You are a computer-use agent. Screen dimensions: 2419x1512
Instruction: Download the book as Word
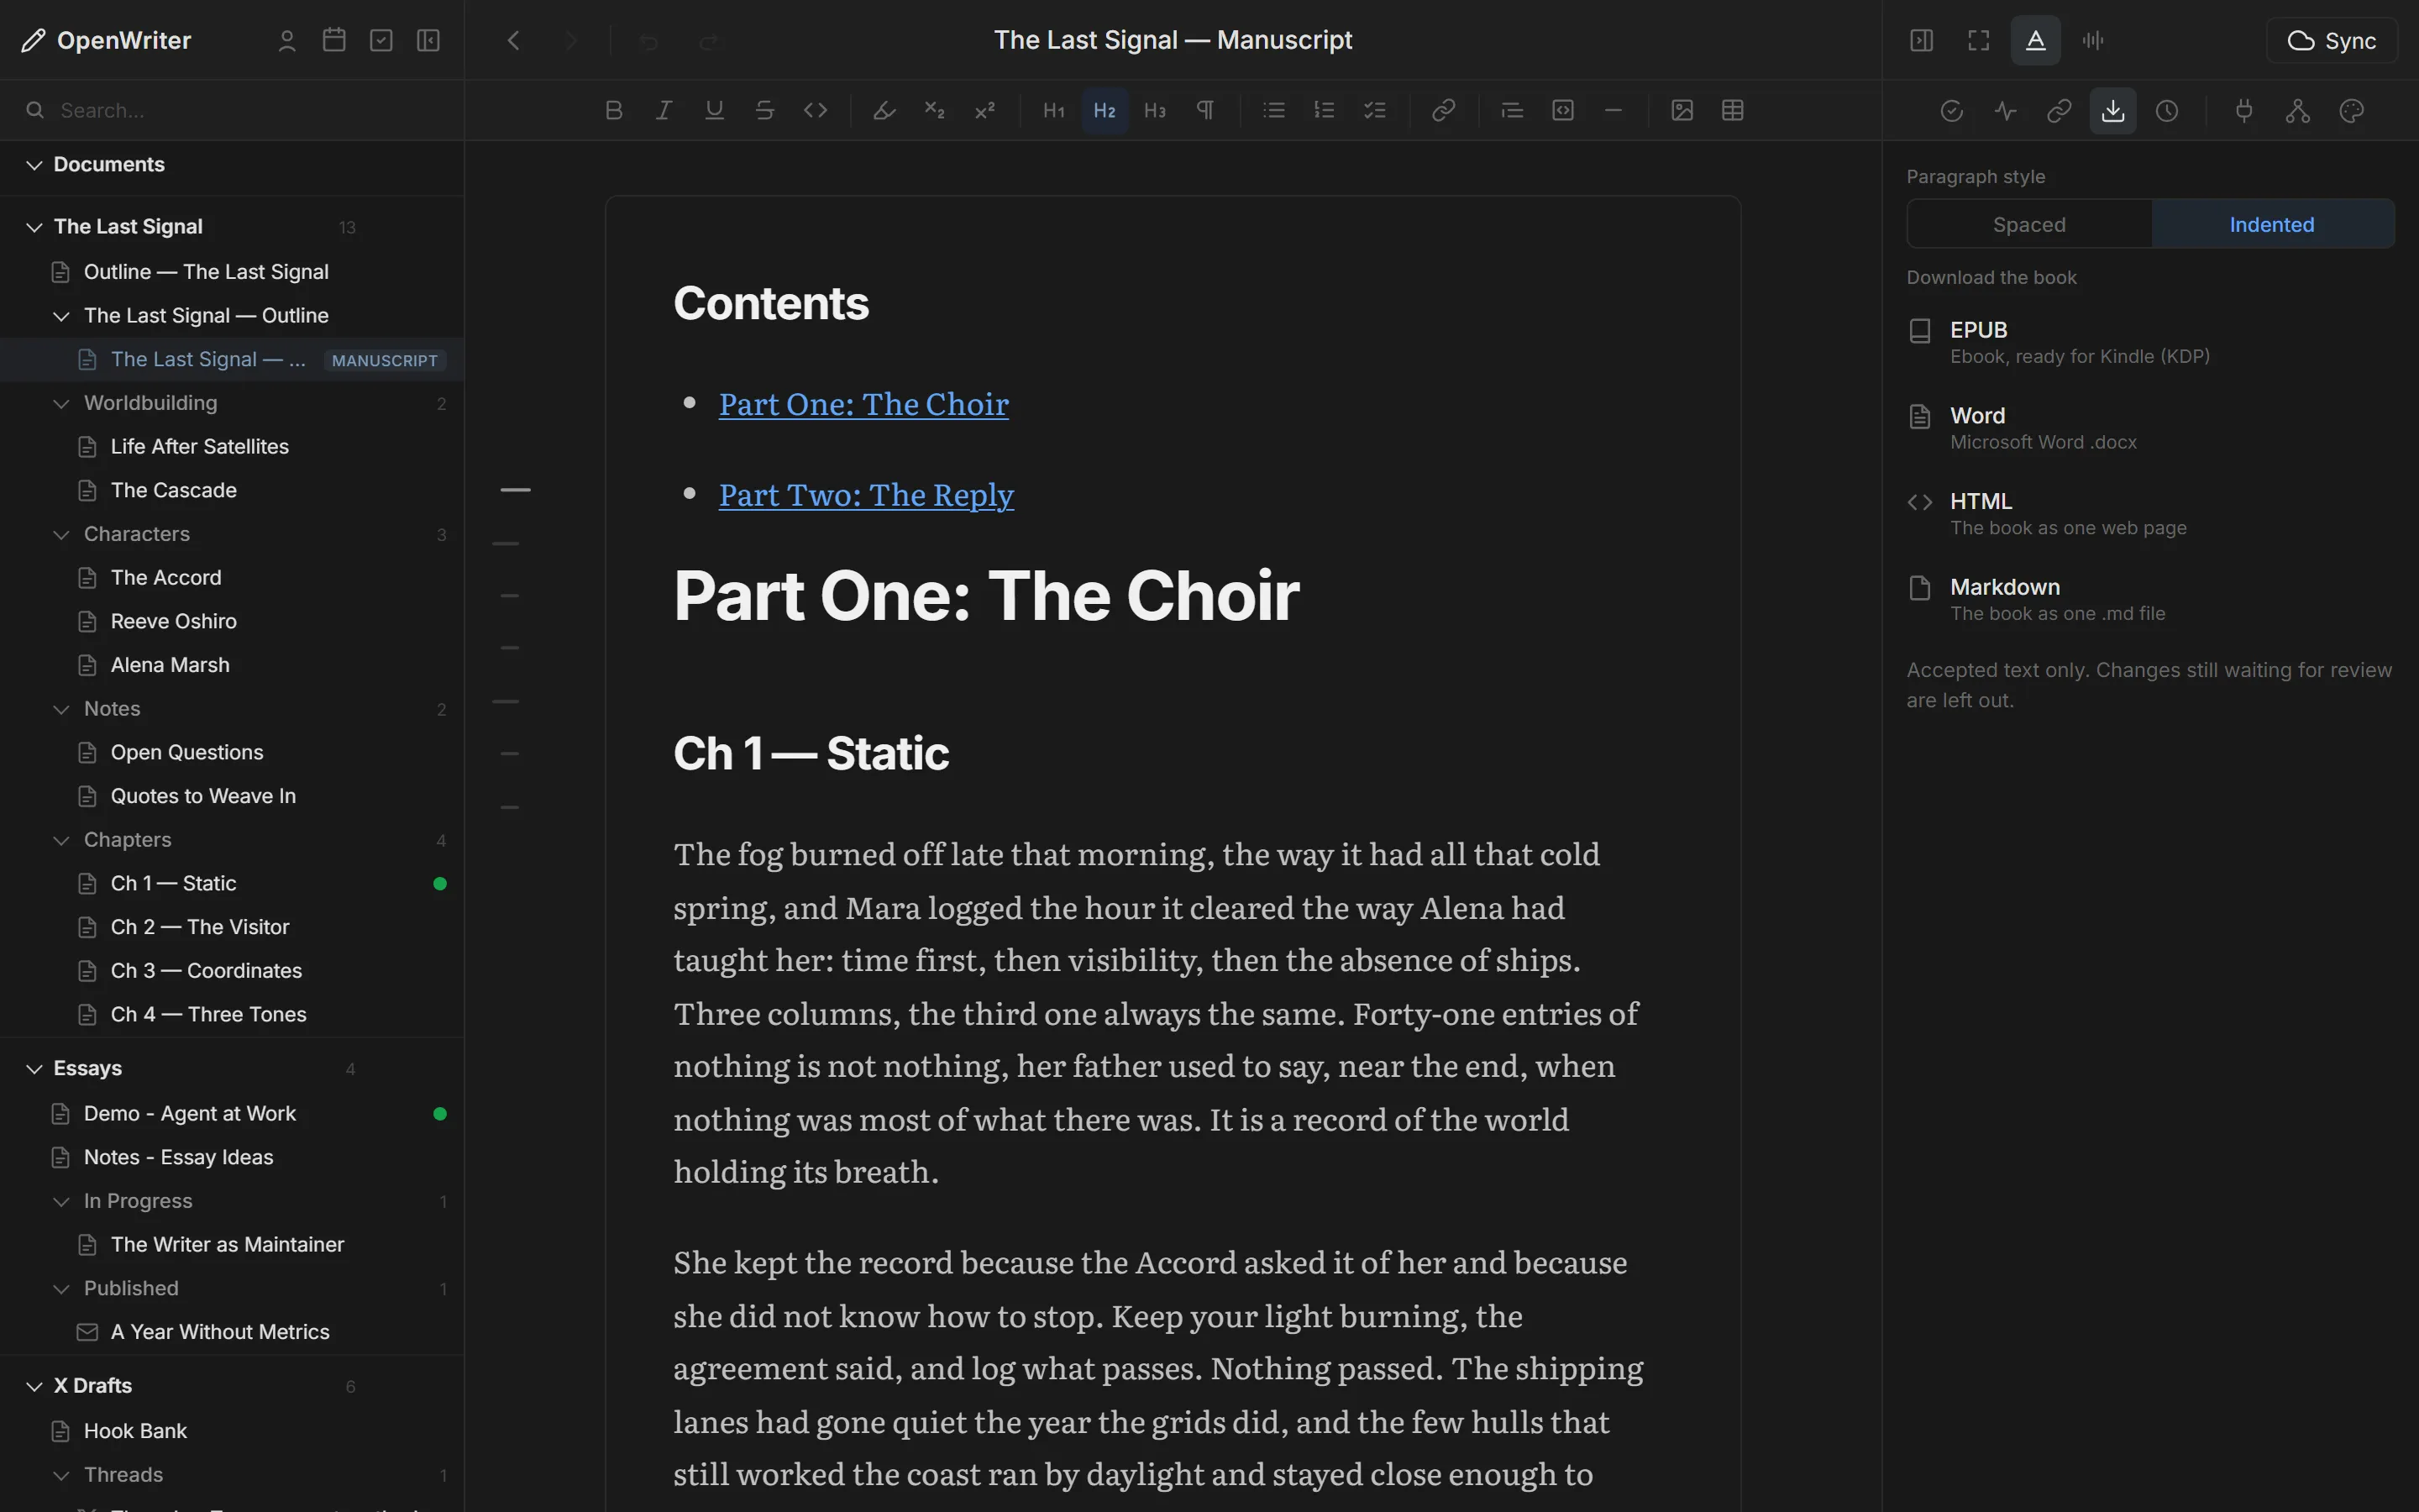2149,428
